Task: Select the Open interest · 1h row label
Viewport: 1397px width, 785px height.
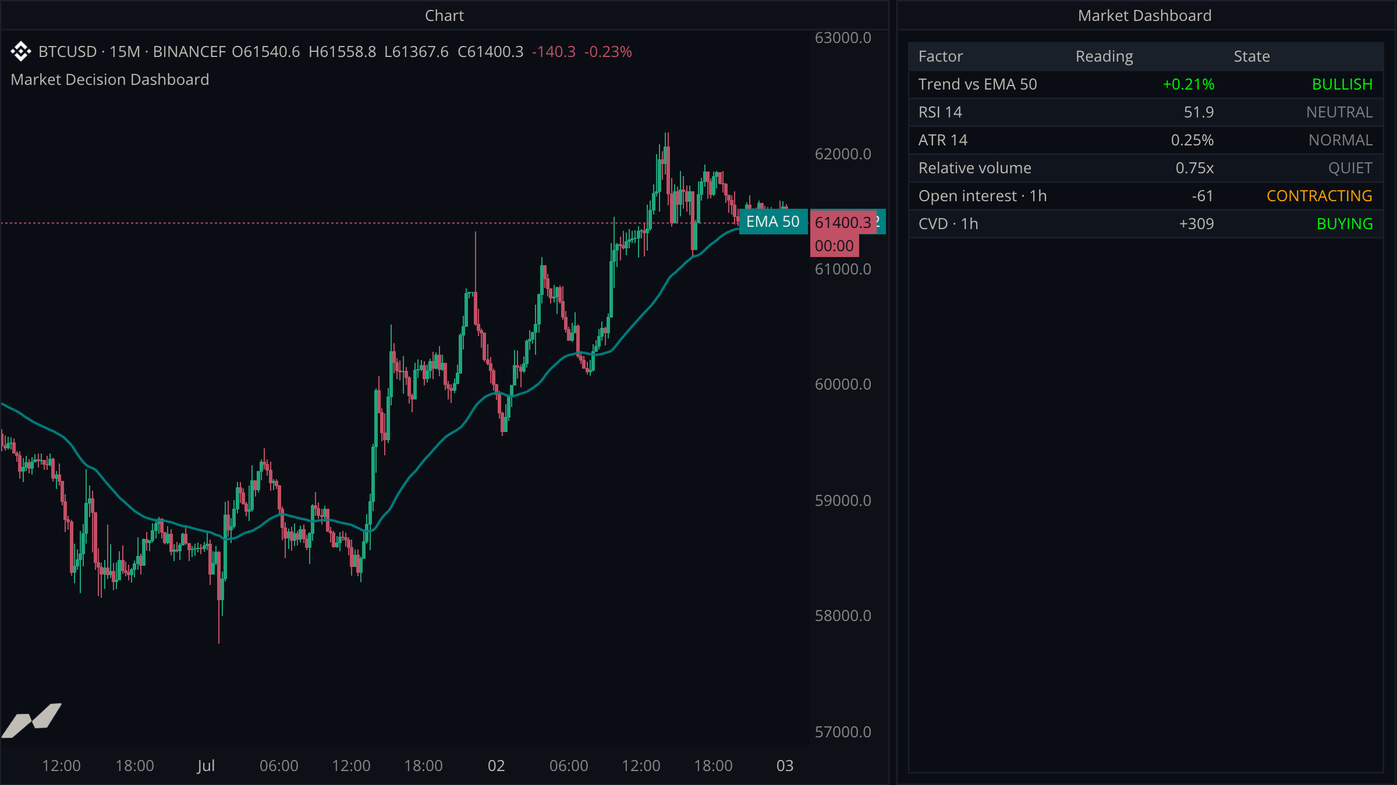Action: click(x=983, y=196)
